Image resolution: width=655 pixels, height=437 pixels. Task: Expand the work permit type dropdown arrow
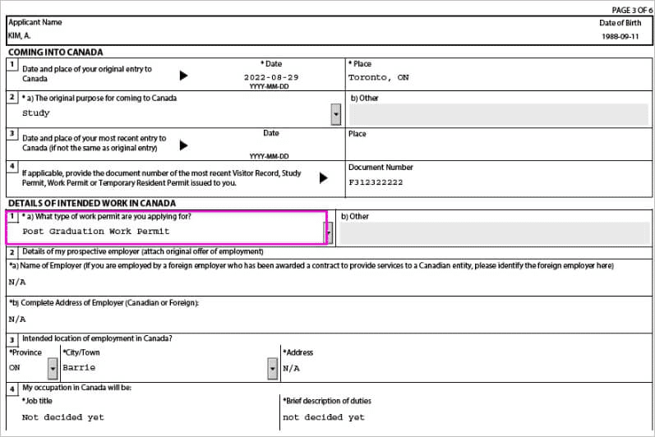(x=329, y=232)
